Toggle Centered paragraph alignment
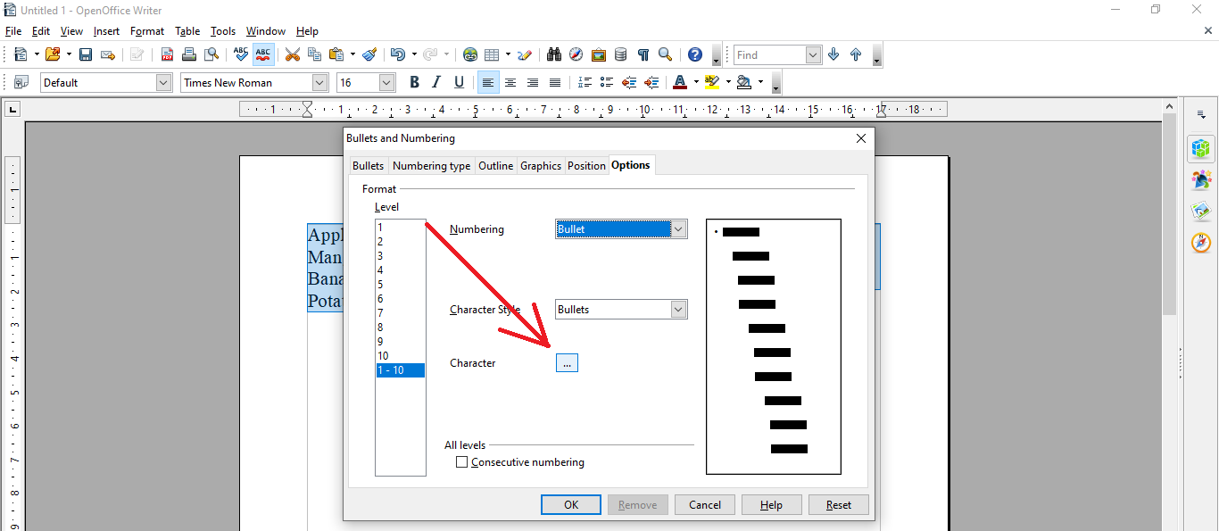Image resolution: width=1219 pixels, height=531 pixels. pyautogui.click(x=510, y=82)
